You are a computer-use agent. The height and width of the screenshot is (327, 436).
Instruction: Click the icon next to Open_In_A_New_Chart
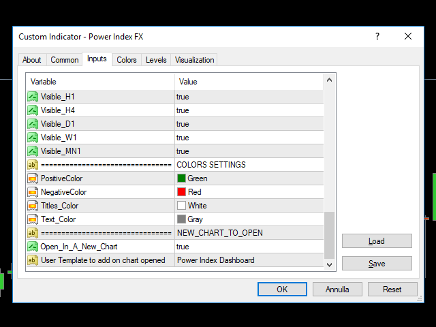point(32,247)
